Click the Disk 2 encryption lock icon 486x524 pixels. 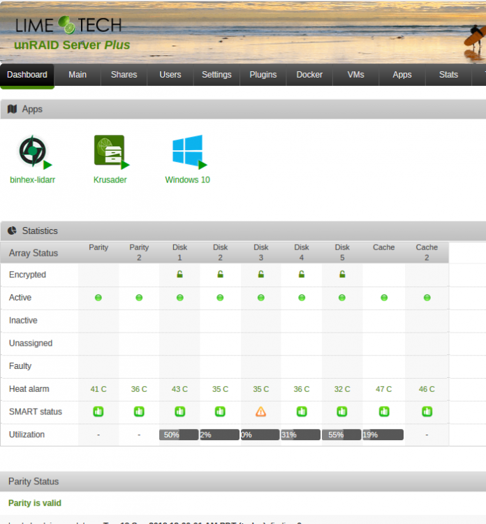tap(220, 275)
